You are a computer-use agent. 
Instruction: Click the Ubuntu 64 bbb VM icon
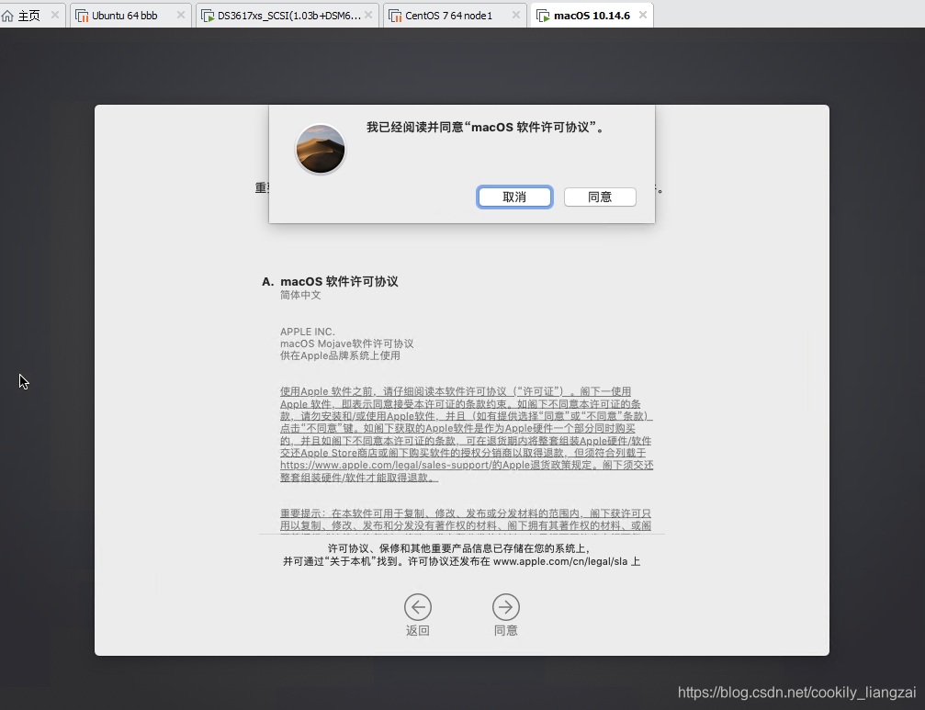point(82,16)
